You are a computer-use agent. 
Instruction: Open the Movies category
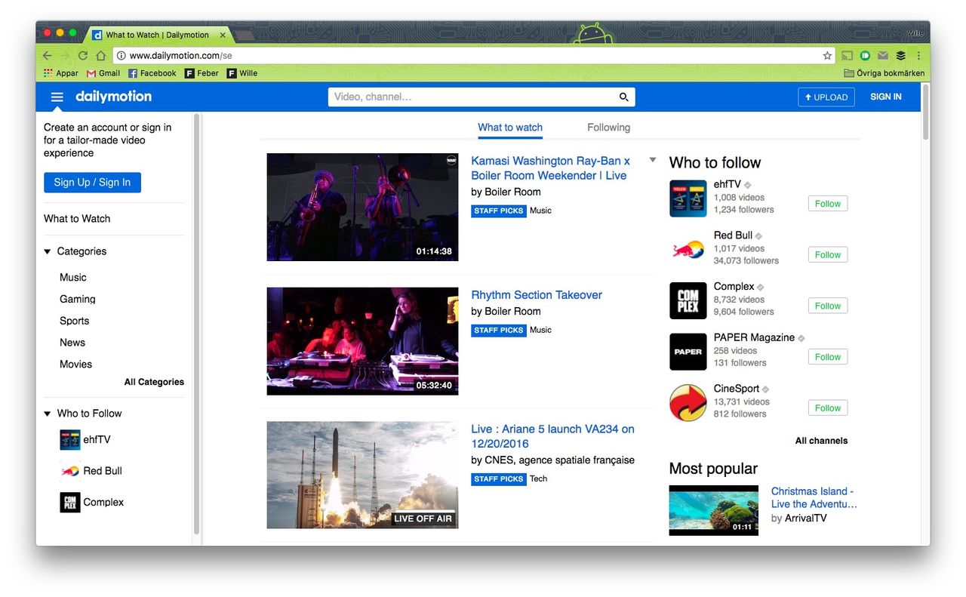[76, 364]
